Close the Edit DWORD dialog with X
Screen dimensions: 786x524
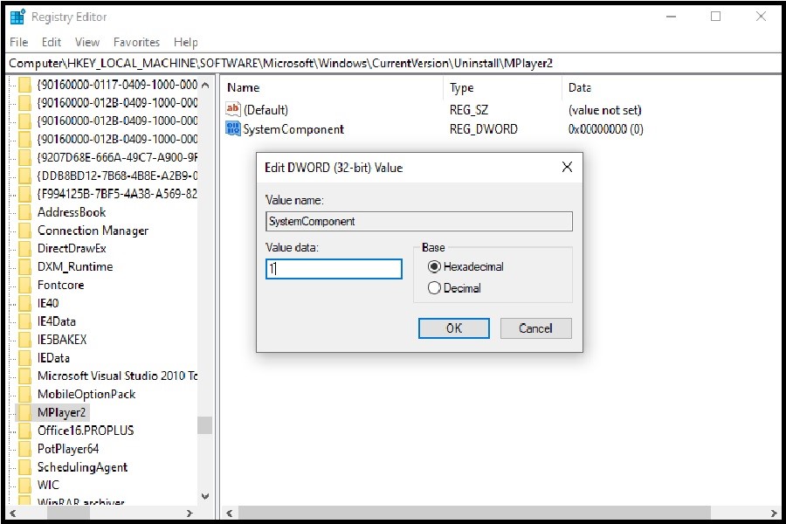(567, 167)
